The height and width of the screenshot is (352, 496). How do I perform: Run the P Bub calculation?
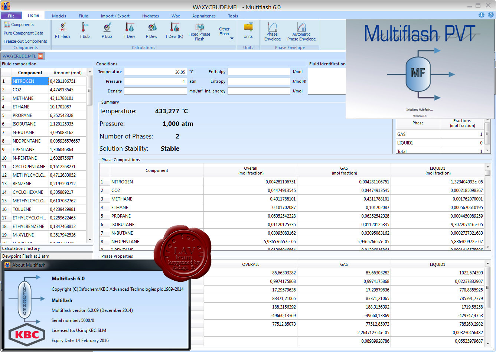[107, 30]
